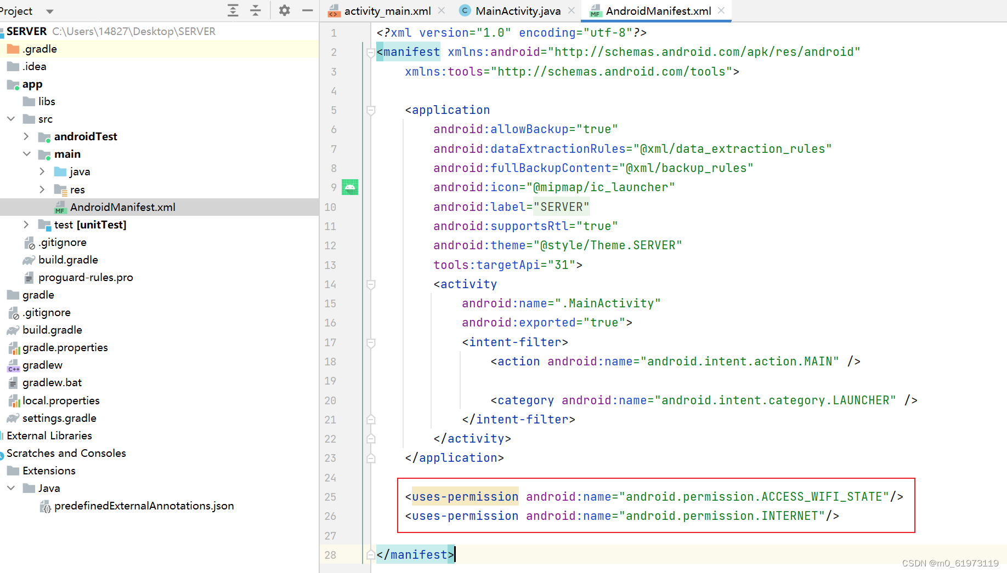Image resolution: width=1007 pixels, height=573 pixels.
Task: Collapse the main folder
Action: 26,154
